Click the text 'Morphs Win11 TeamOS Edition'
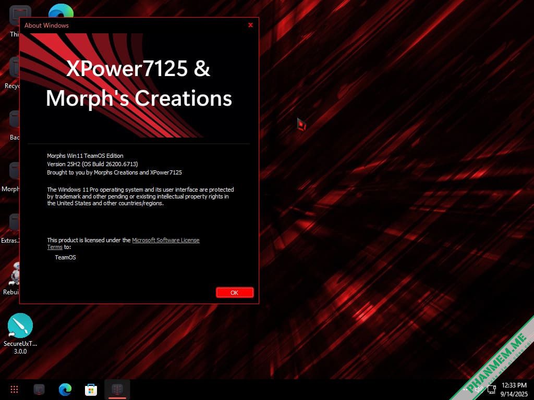The width and height of the screenshot is (534, 400). tap(85, 156)
